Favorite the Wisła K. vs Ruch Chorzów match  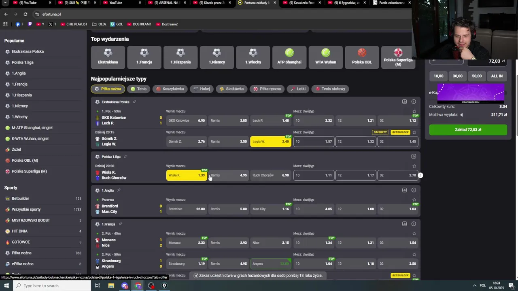tap(414, 166)
